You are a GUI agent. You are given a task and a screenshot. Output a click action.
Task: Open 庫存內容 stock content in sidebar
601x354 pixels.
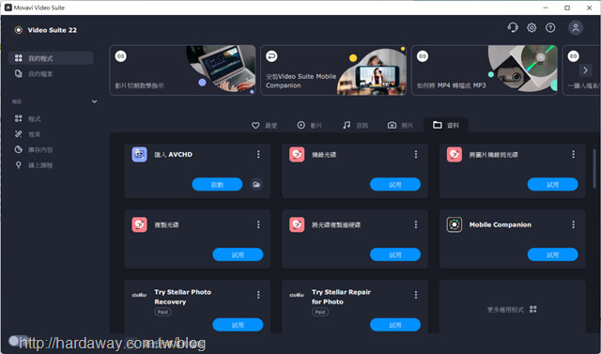coord(51,149)
